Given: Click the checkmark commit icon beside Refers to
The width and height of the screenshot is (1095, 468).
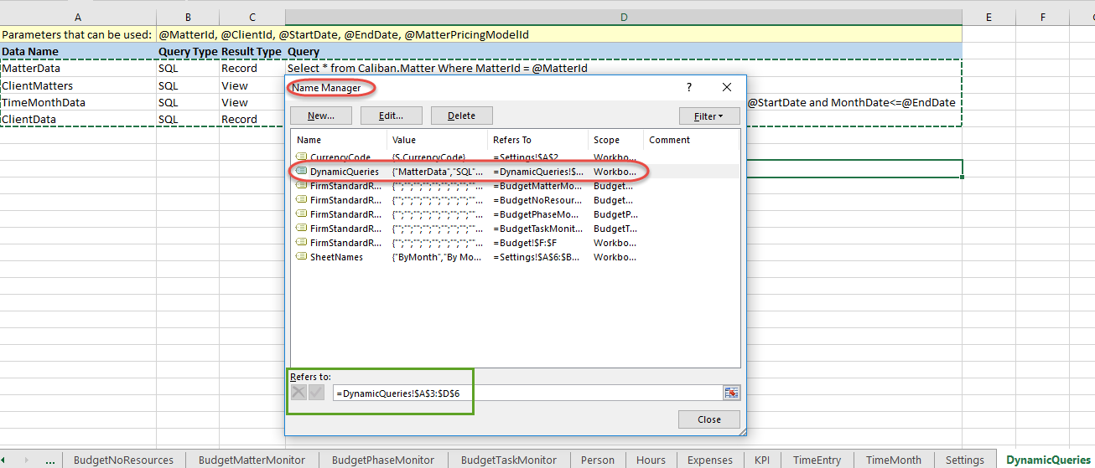Looking at the screenshot, I should click(x=316, y=393).
